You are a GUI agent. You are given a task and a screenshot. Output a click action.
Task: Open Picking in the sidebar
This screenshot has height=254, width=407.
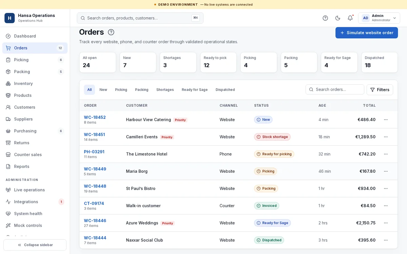click(35, 60)
